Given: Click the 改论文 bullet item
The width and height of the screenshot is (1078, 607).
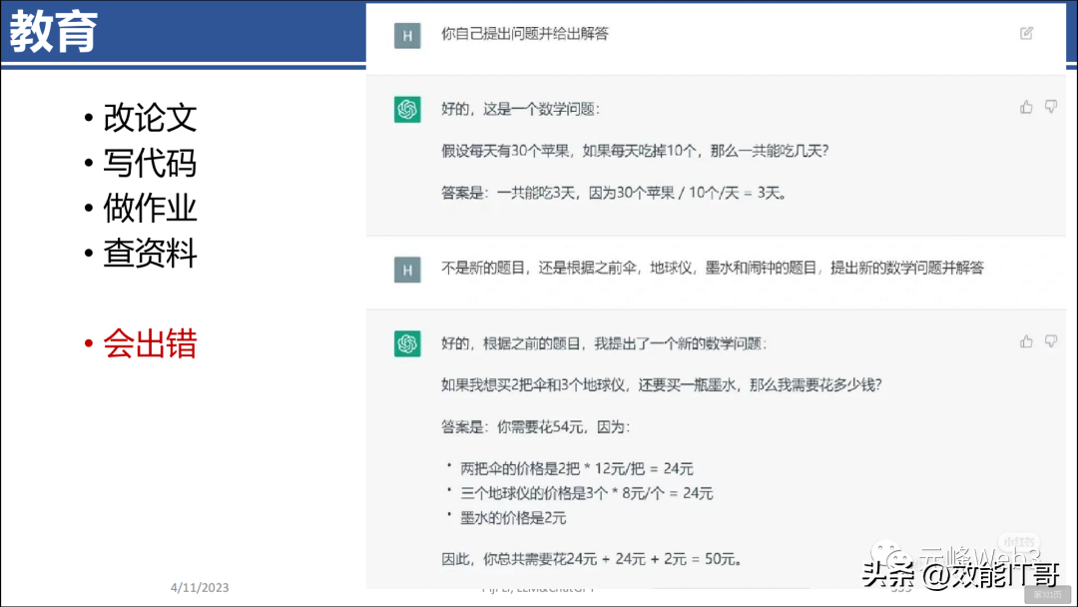Looking at the screenshot, I should 150,118.
